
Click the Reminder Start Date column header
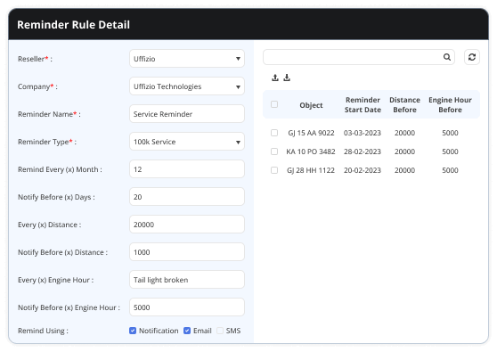coord(363,104)
